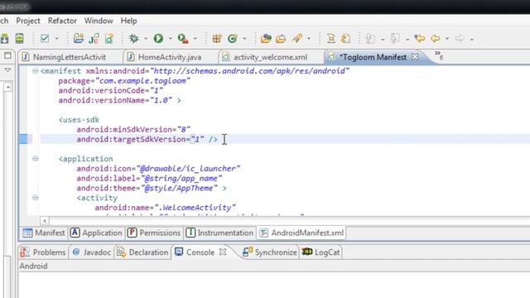Click the Back navigation arrow icon
530x298 pixels.
(x=435, y=39)
